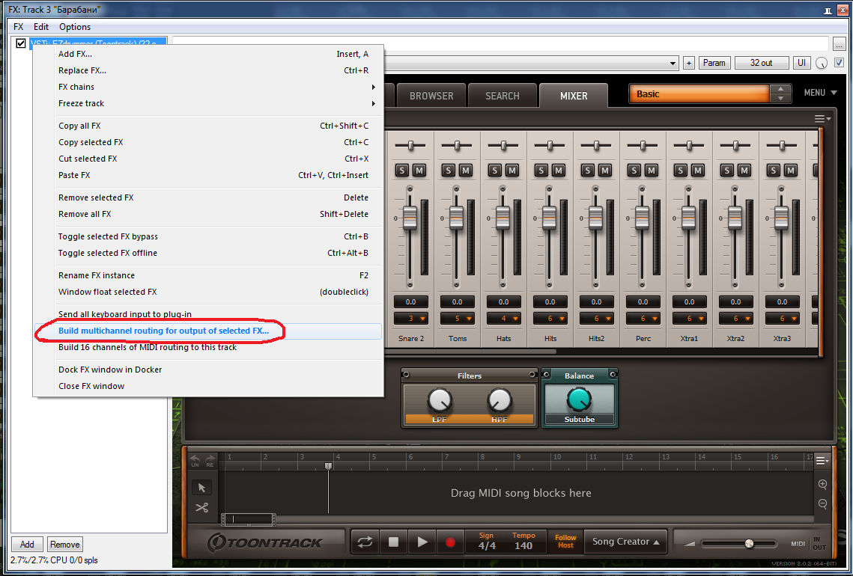Mute the Xtra3 channel
This screenshot has height=576, width=853.
click(790, 170)
